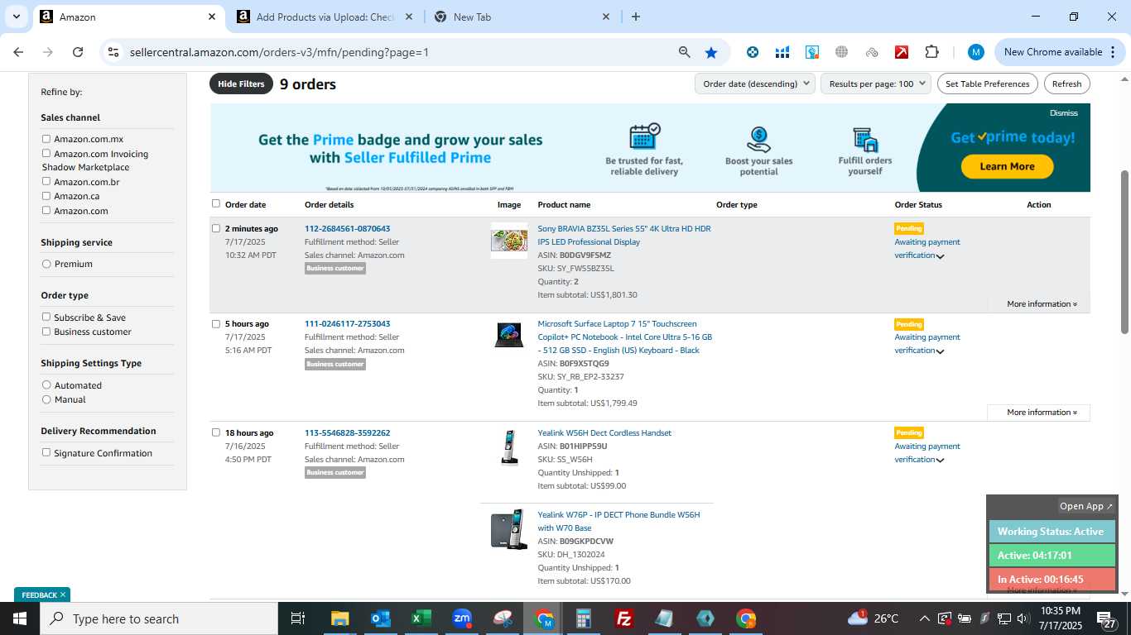The image size is (1131, 635).
Task: Open Zoom from taskbar
Action: point(462,618)
